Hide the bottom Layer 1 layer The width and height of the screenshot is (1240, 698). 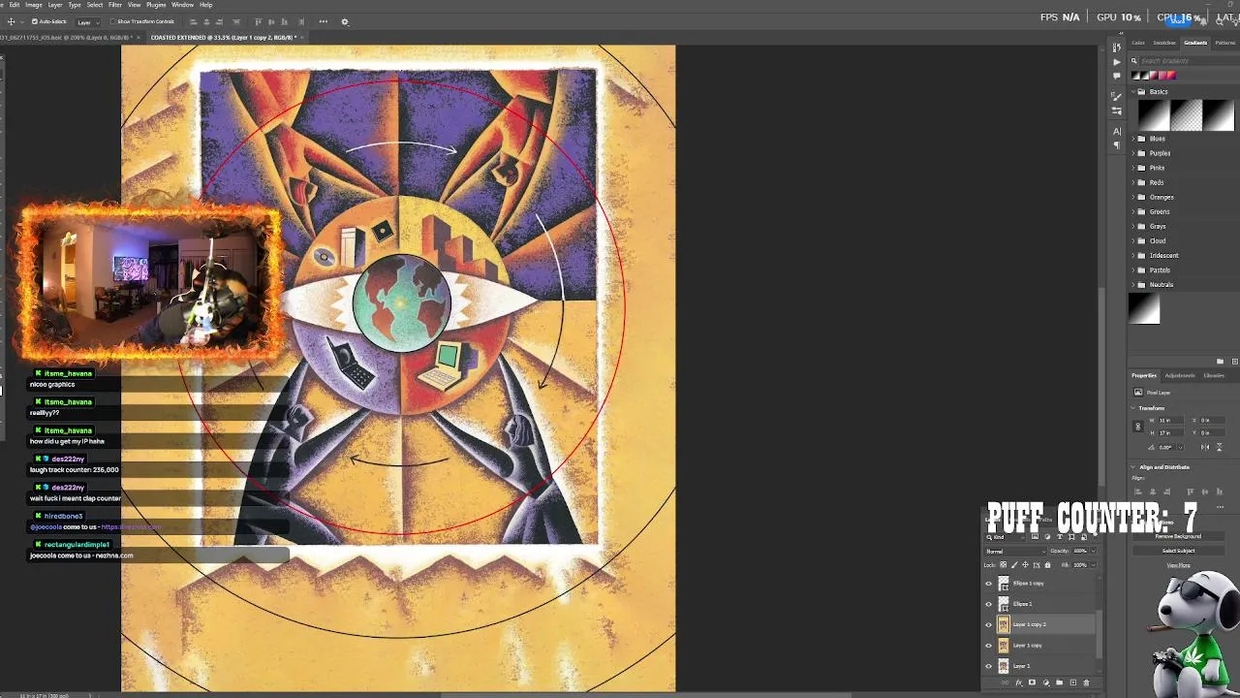[988, 666]
